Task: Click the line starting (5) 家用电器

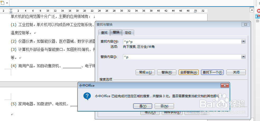Action: 44,104
